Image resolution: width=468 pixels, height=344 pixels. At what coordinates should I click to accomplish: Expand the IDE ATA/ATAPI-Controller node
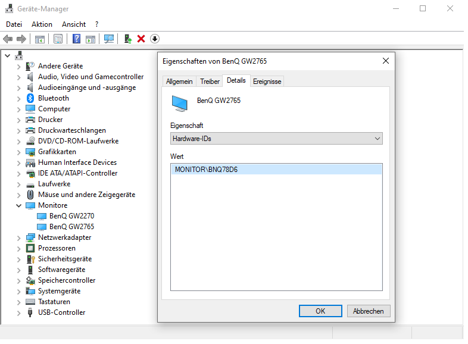(18, 174)
